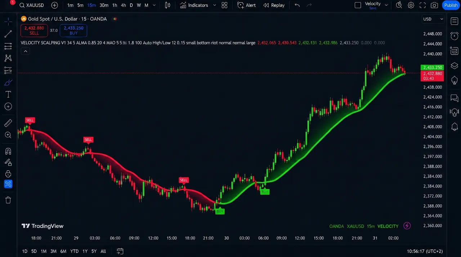This screenshot has width=461, height=257.
Task: Select the 30m timeframe
Action: [x=104, y=5]
